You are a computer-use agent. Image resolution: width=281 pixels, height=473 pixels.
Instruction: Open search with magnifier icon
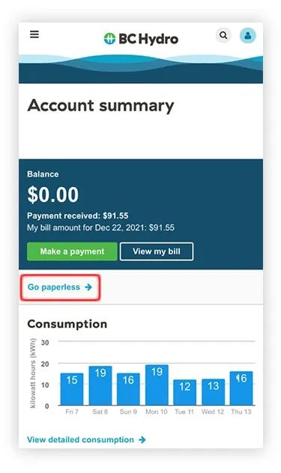click(x=223, y=35)
